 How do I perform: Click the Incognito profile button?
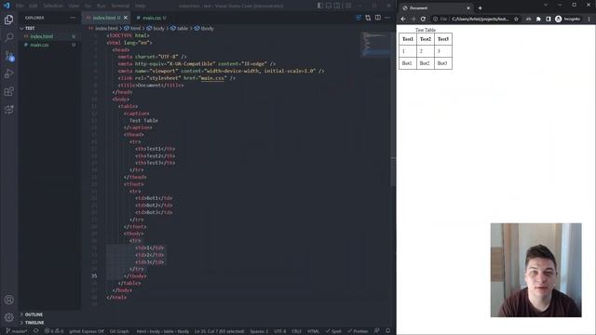tap(568, 19)
